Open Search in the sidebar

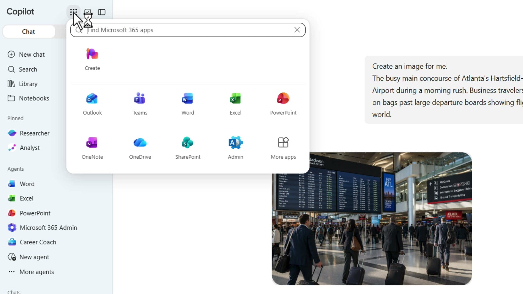[x=23, y=69]
